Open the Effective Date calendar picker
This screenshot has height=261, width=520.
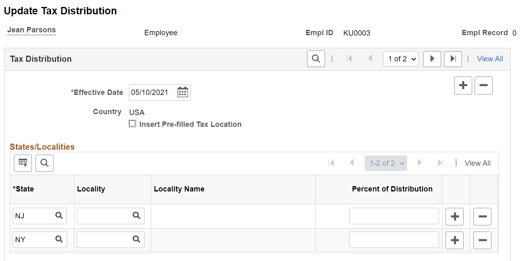(x=182, y=92)
